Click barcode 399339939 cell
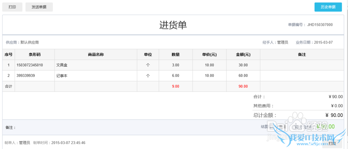This screenshot has width=348, height=149. coord(25,76)
